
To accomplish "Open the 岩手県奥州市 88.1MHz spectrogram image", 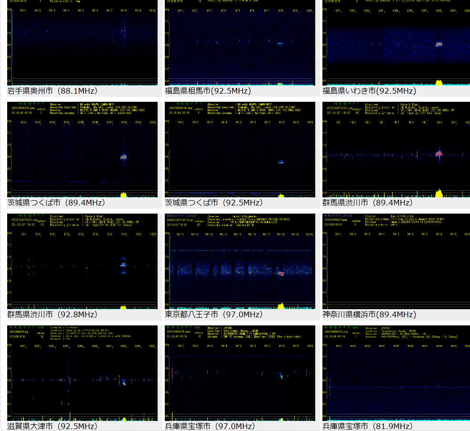I will pyautogui.click(x=82, y=43).
